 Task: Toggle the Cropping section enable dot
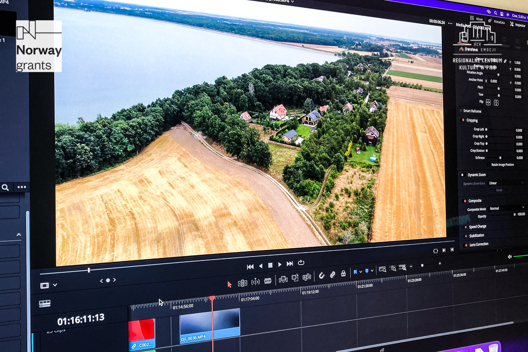pos(463,120)
